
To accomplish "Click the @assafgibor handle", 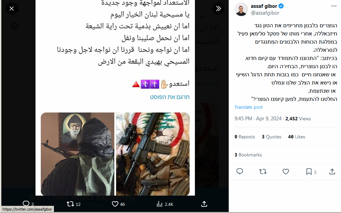I will [265, 13].
